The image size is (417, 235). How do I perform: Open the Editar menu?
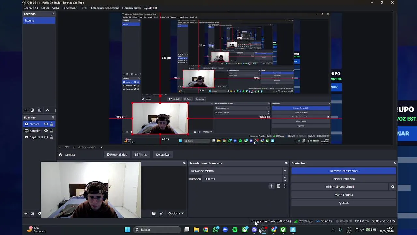[45, 8]
